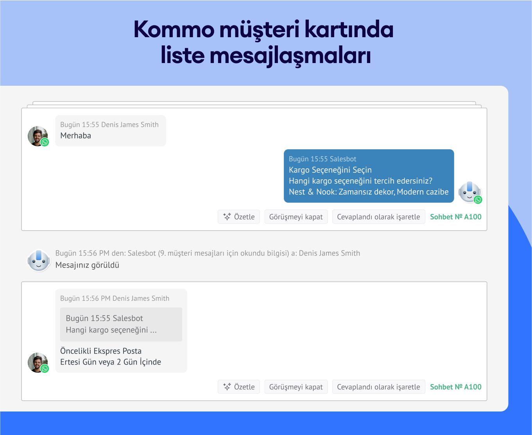Viewport: 532px width, 435px height.
Task: Mark first chat as Cevaplandı olarak işaretle
Action: coord(378,217)
